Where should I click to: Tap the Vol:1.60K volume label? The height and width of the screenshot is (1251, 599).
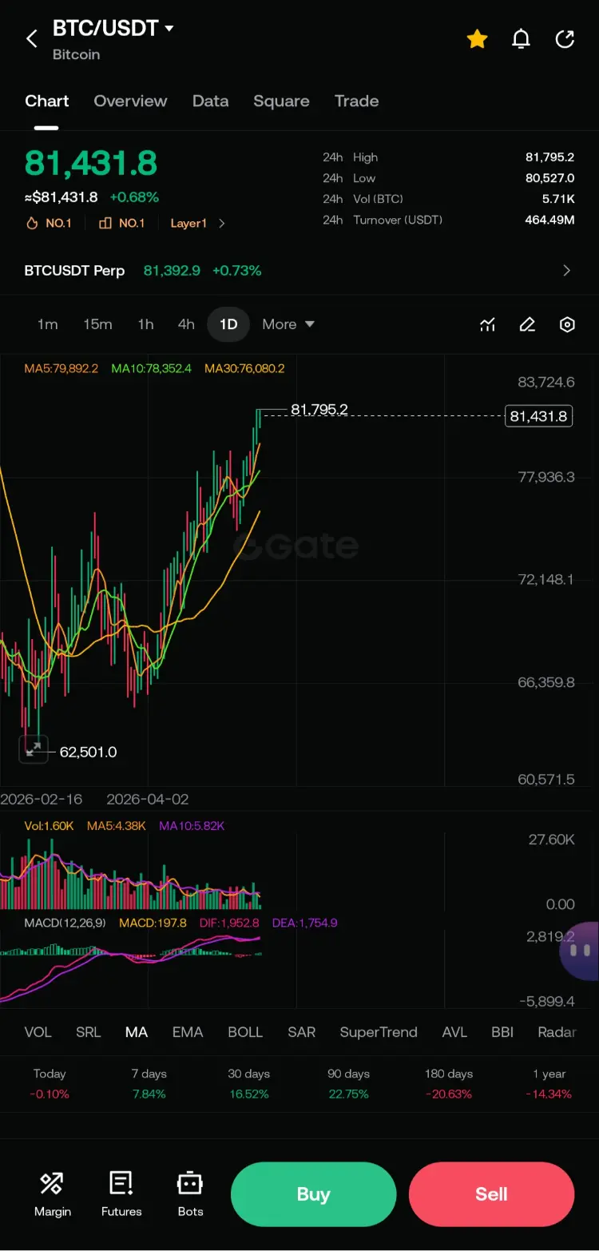49,826
